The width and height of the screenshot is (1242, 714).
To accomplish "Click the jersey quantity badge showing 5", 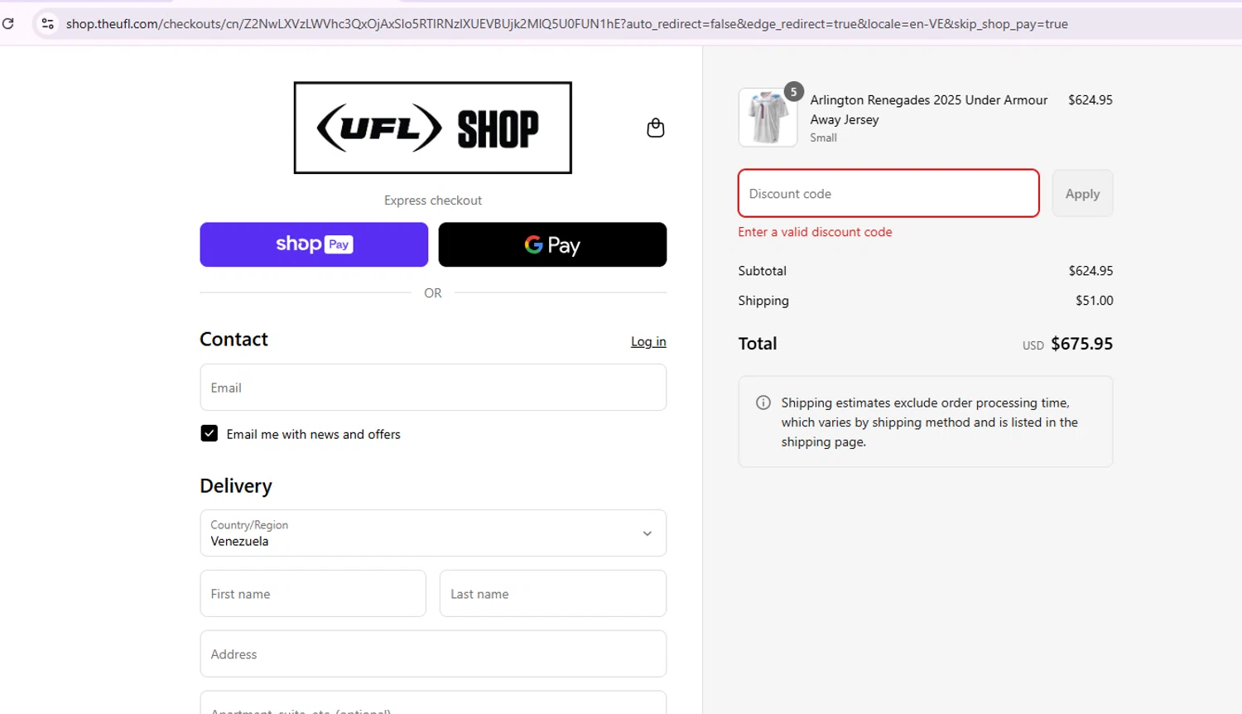I will click(793, 92).
